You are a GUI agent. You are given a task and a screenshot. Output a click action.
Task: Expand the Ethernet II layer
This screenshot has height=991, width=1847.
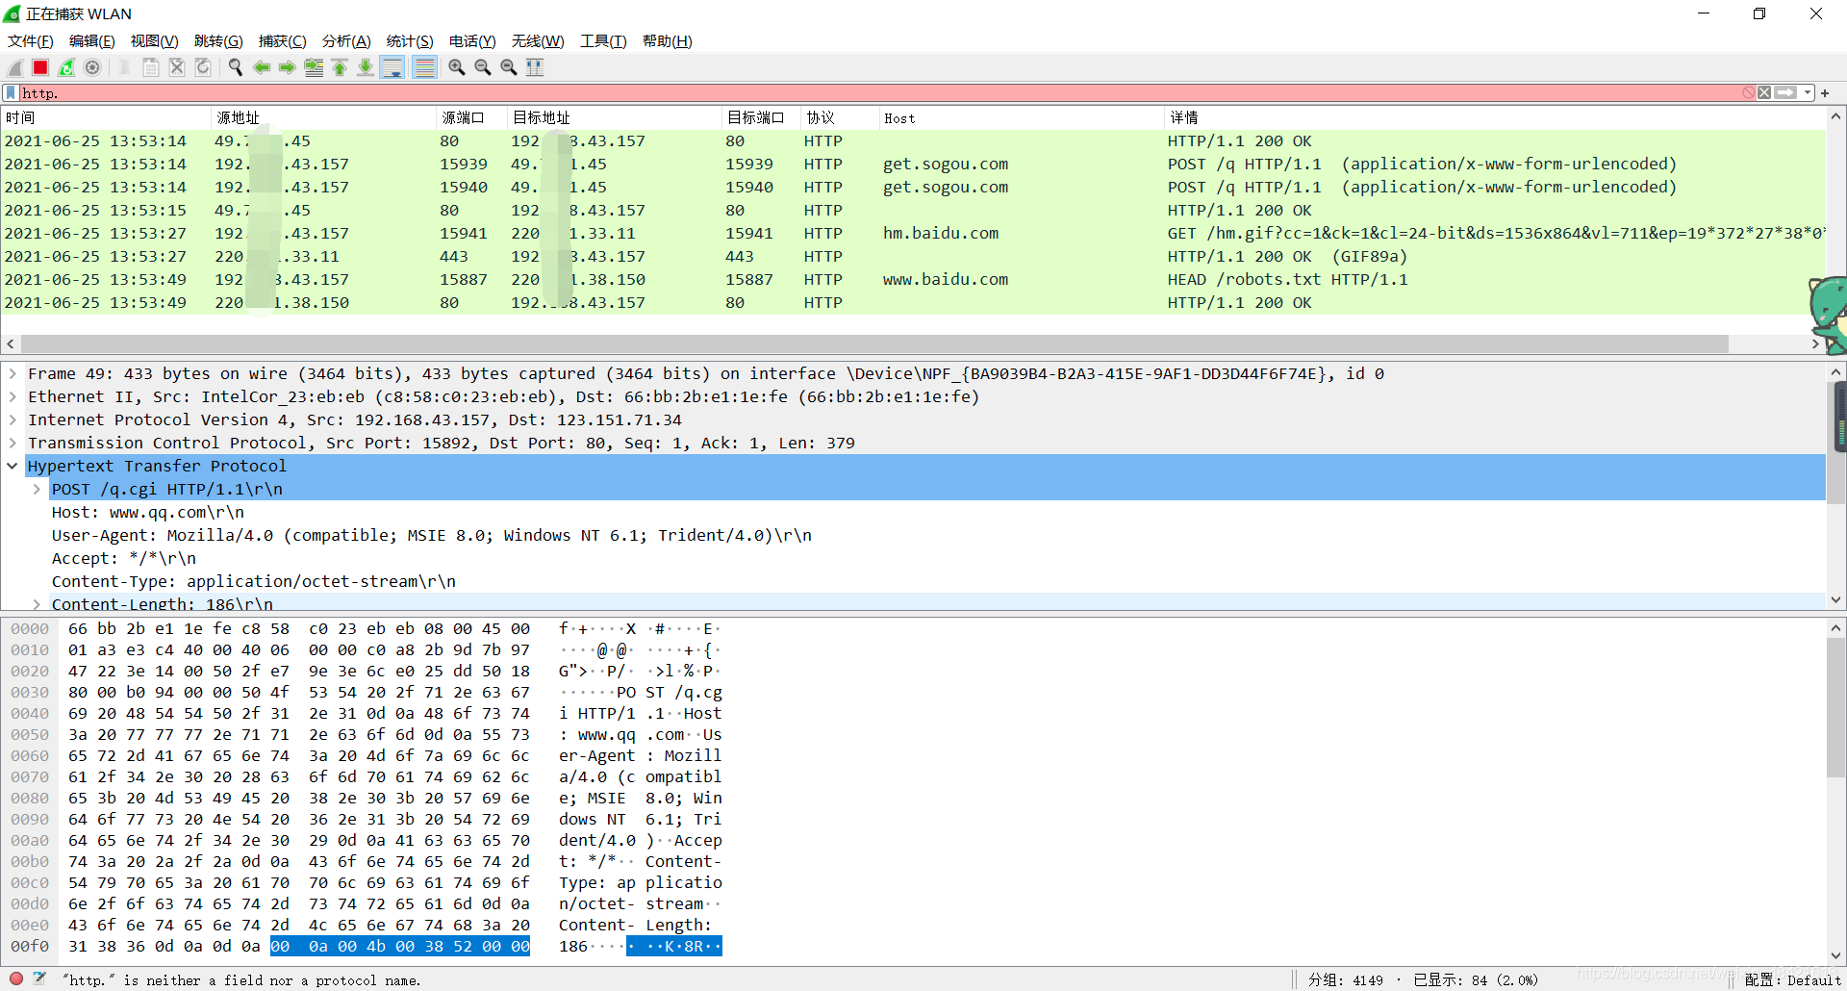[x=13, y=396]
